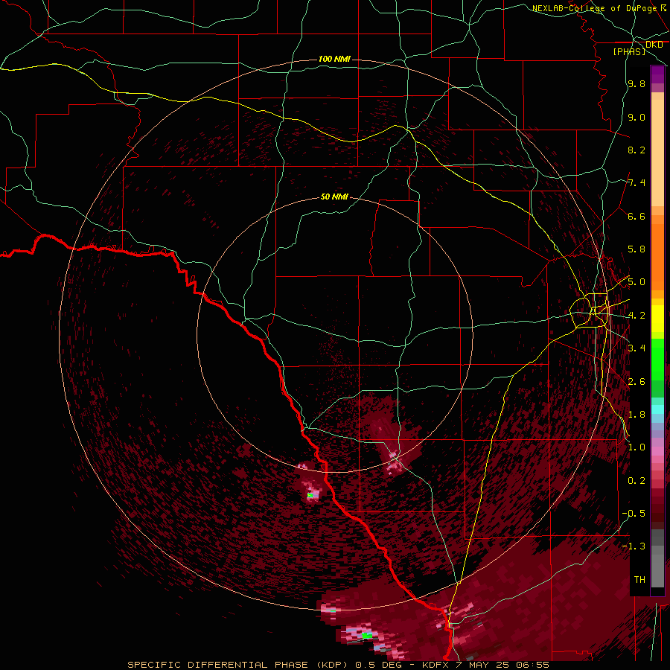Click the -0.5 value on the color scale
Screen dimensions: 670x670
point(634,514)
